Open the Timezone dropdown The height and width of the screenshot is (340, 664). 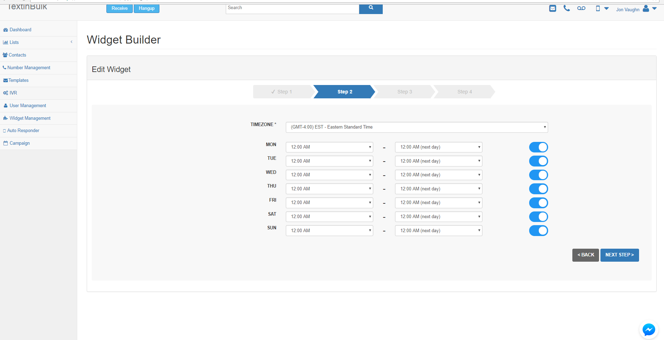(417, 127)
